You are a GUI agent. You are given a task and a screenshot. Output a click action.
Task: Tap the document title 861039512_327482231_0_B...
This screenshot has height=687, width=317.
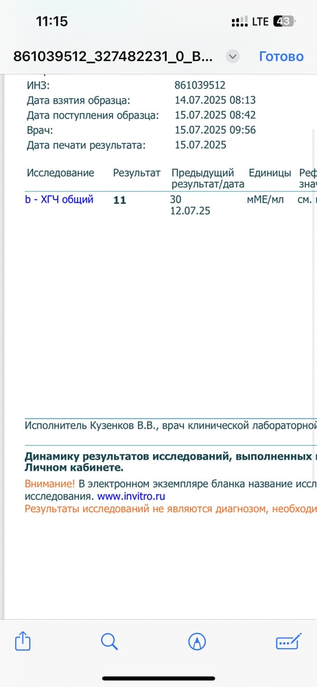pos(113,56)
